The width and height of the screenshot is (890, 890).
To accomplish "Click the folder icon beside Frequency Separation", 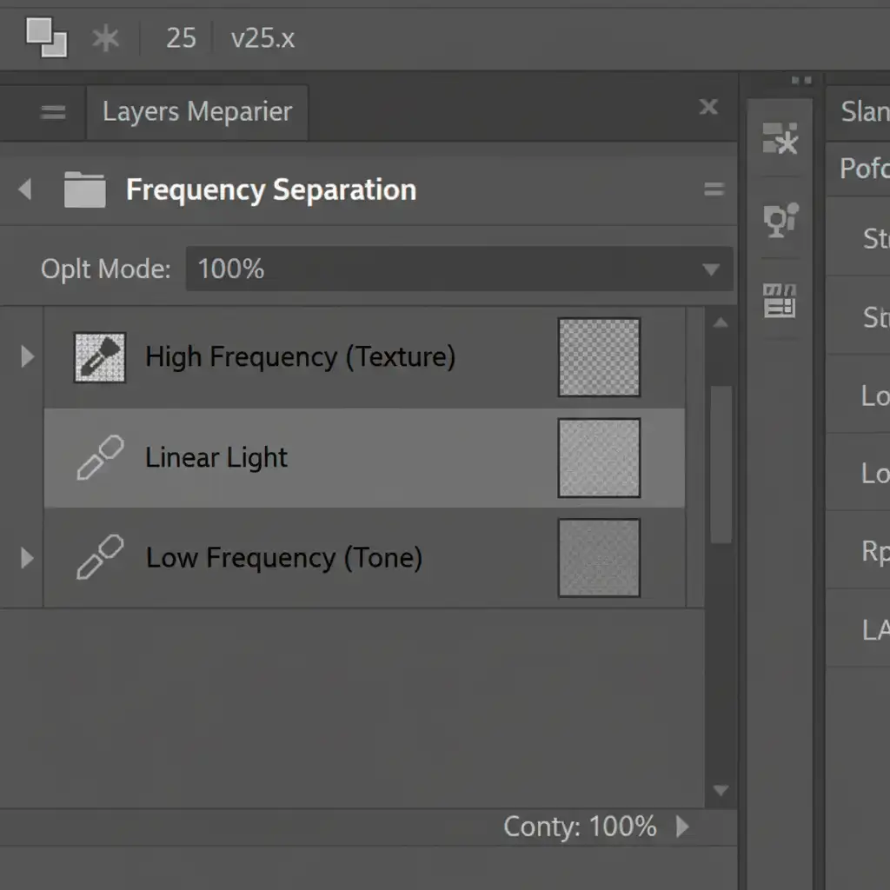I will tap(84, 189).
